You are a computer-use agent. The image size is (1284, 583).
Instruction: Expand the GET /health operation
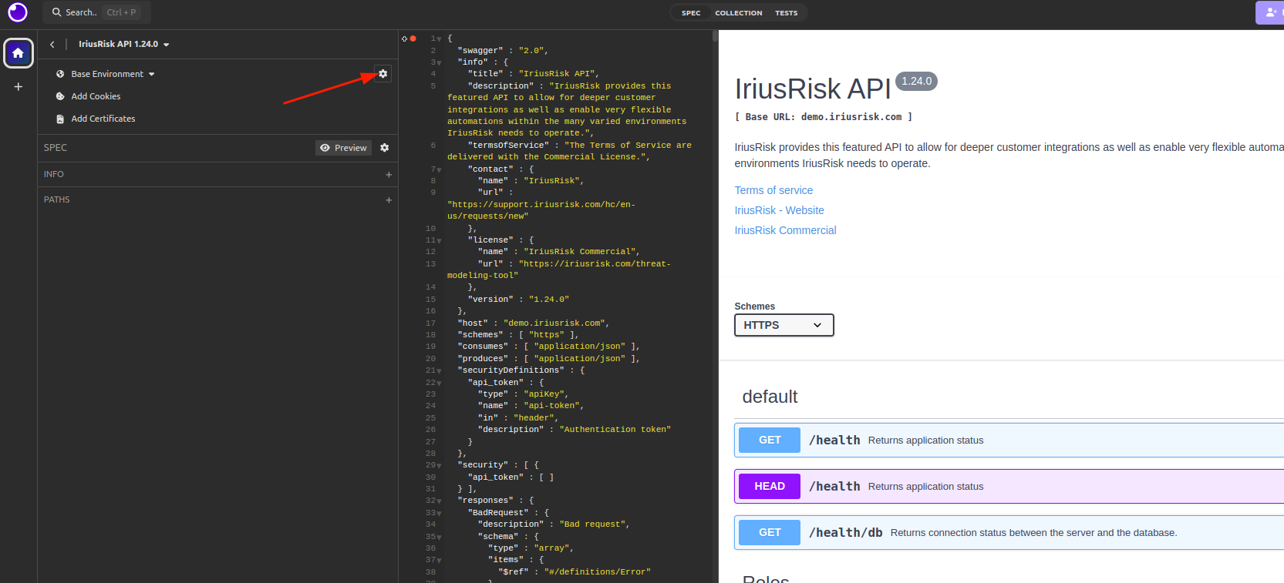click(1009, 441)
